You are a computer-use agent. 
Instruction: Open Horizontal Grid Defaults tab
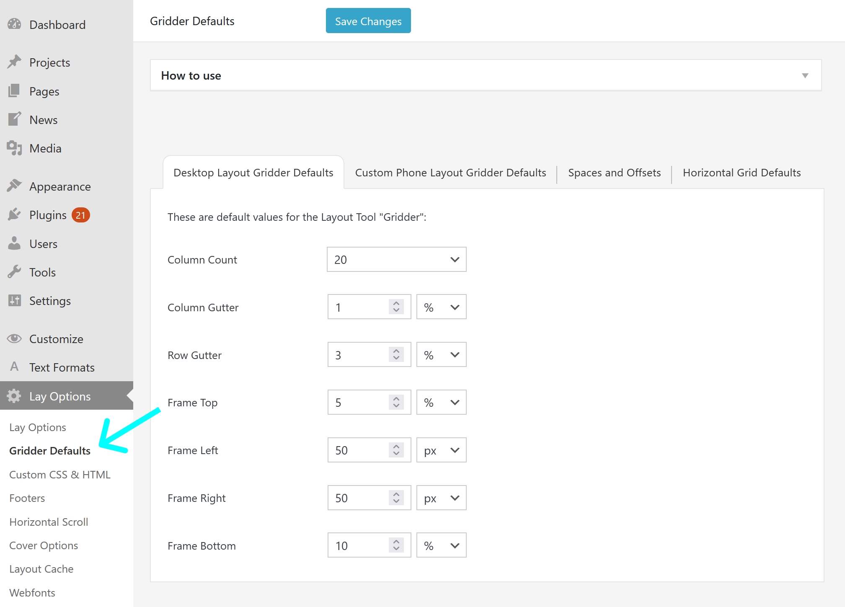coord(742,173)
